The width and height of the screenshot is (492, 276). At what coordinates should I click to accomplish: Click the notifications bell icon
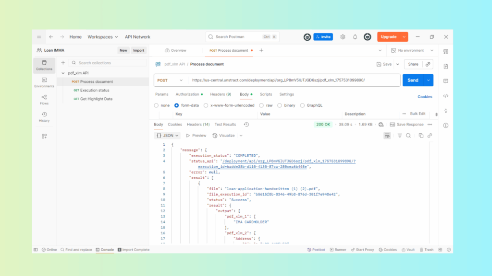coord(355,37)
